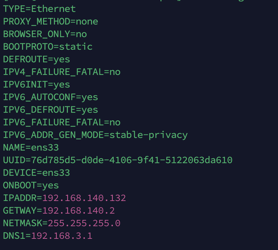Screen dimensions: 278x250
Task: Click the NETMASK value 255.255.255.0
Action: 84,223
